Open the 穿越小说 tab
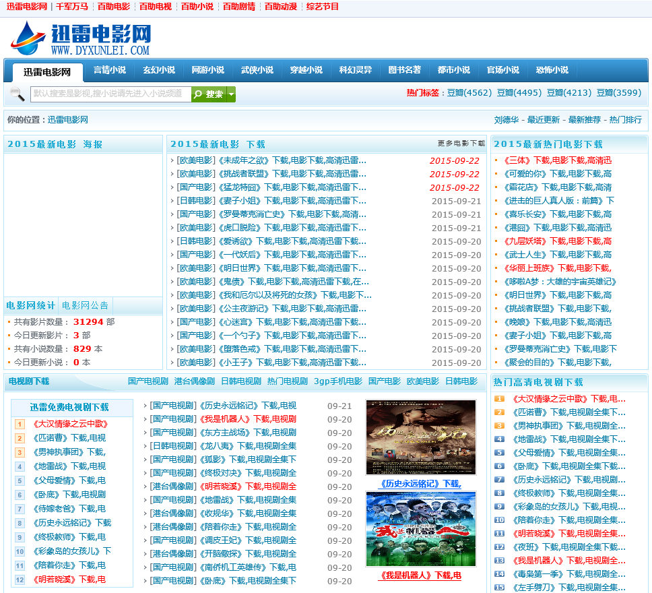 tap(306, 70)
